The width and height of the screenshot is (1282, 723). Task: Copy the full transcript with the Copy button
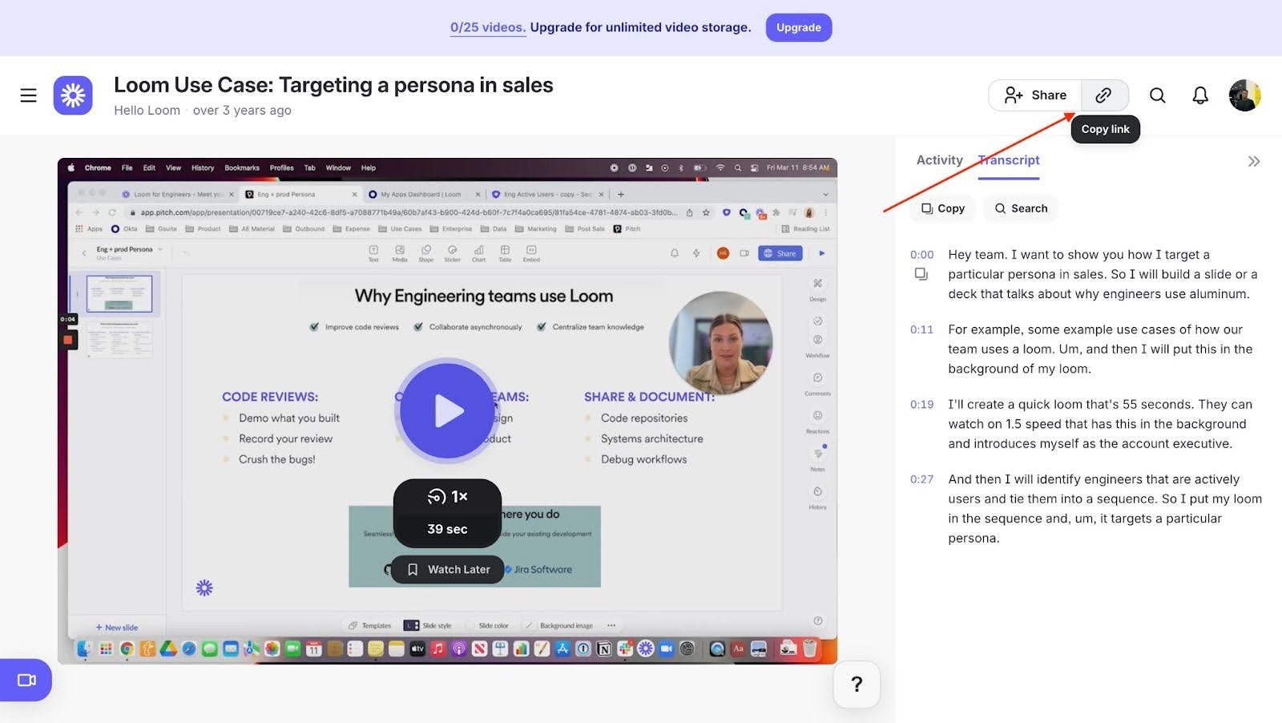(943, 208)
